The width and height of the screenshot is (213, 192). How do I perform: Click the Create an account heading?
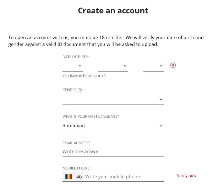pyautogui.click(x=113, y=11)
